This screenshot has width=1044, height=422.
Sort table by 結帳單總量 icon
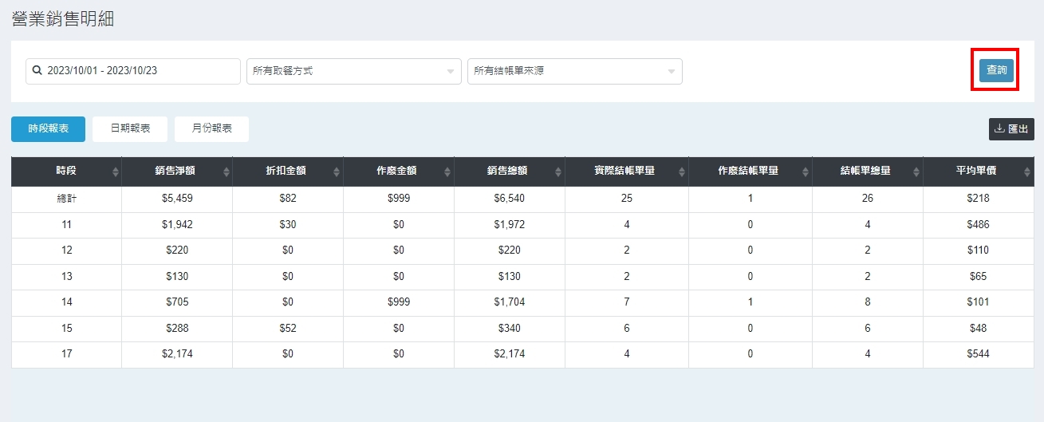(x=917, y=172)
